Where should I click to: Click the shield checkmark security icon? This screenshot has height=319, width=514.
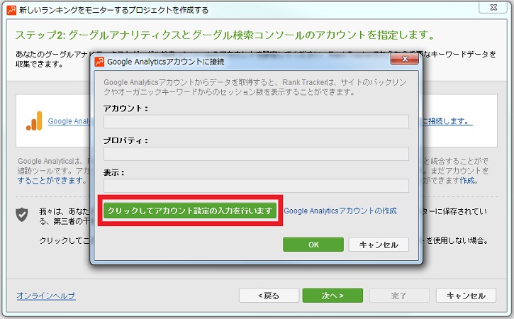click(x=22, y=215)
